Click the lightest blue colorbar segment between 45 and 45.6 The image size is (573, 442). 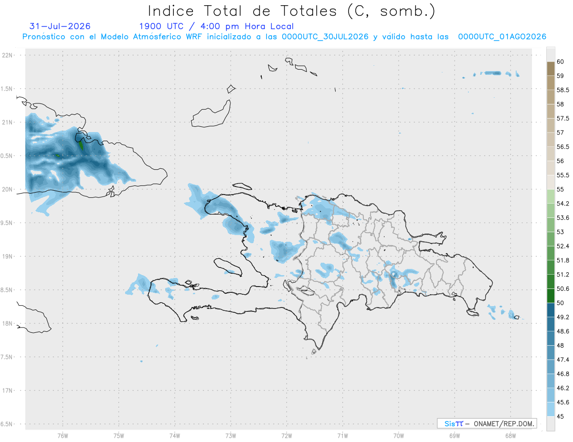[551, 410]
